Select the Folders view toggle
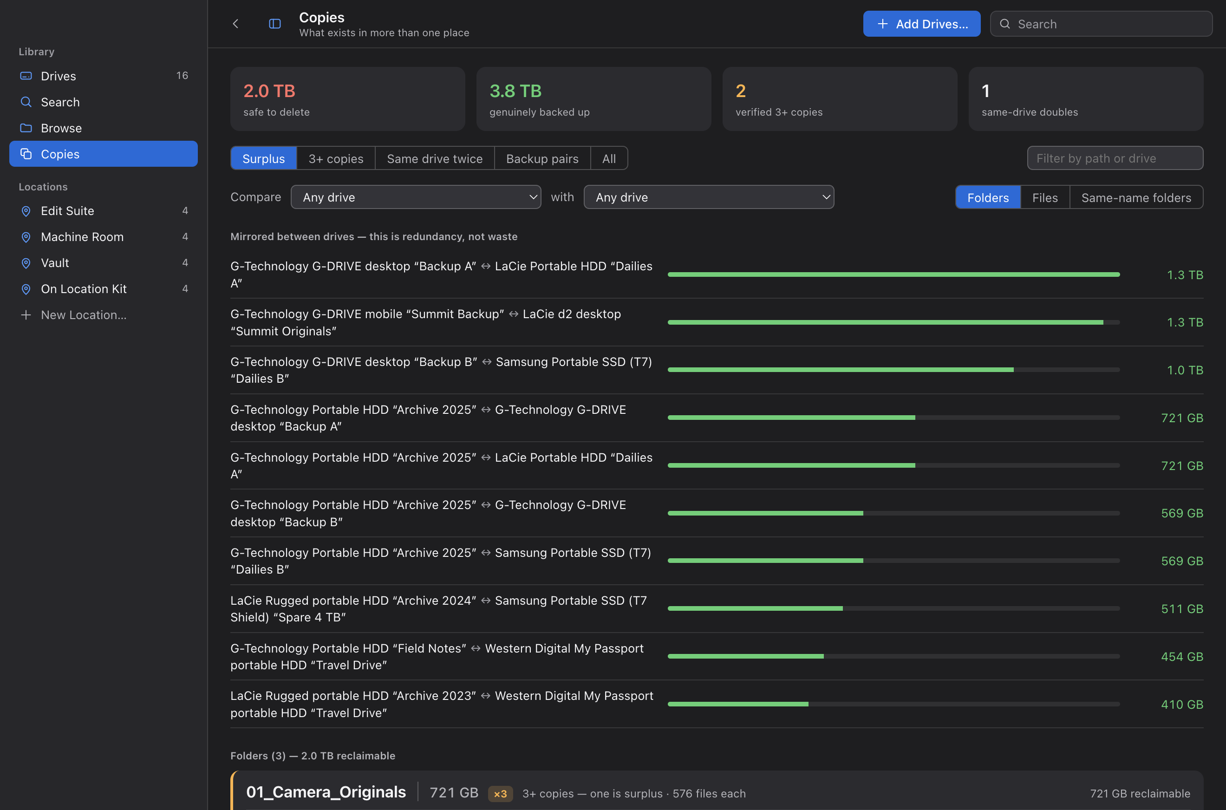Viewport: 1226px width, 810px height. [987, 197]
